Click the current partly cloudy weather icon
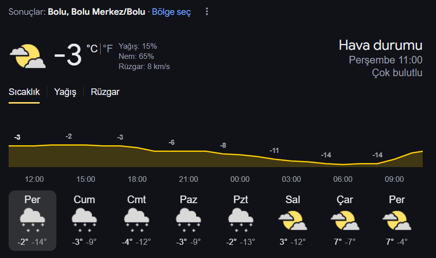436x258 pixels. point(28,56)
